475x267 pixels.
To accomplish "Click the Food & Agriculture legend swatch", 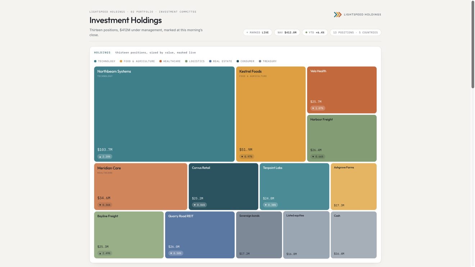I will point(121,61).
